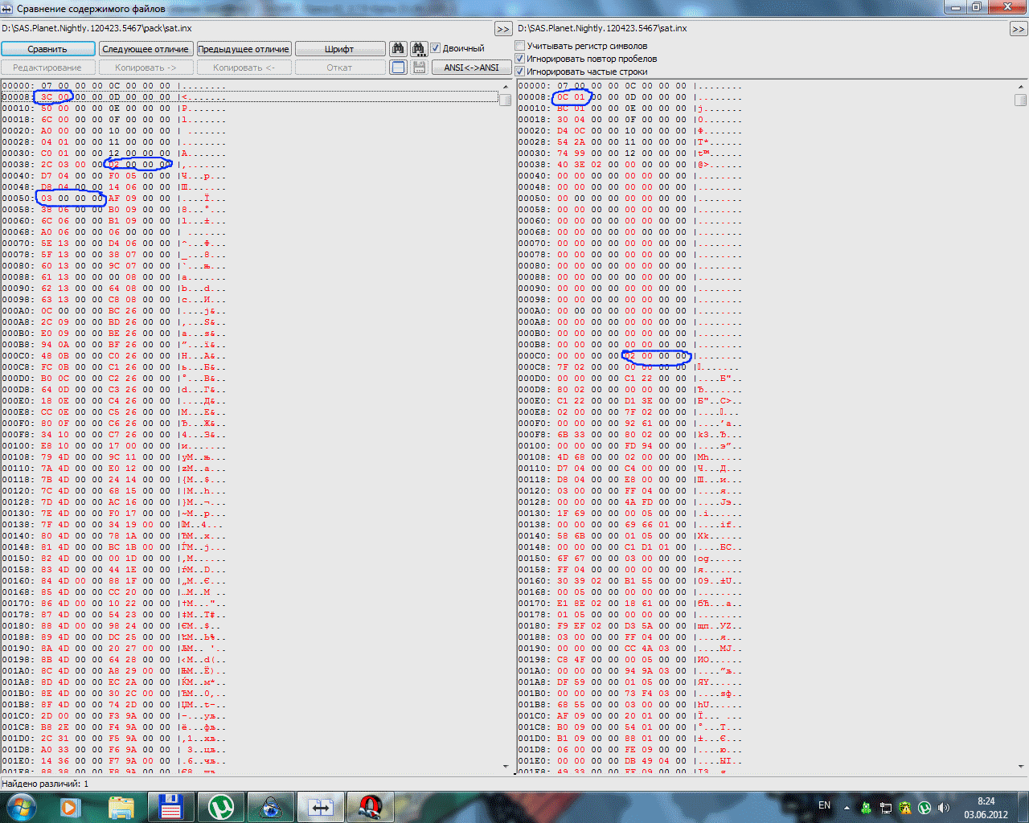Click the left pane vertical scrollbar thumb
This screenshot has height=823, width=1029.
point(505,100)
